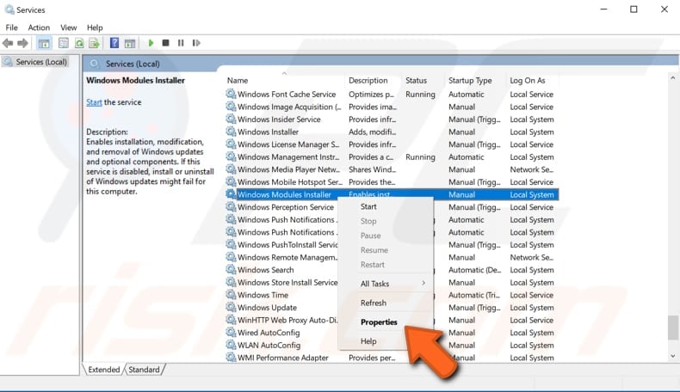Open the File menu
Screen dimensions: 680x392
[12, 28]
